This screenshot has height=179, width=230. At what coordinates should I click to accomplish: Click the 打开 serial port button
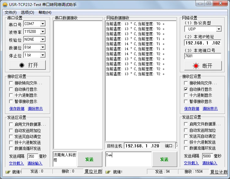click(28, 65)
